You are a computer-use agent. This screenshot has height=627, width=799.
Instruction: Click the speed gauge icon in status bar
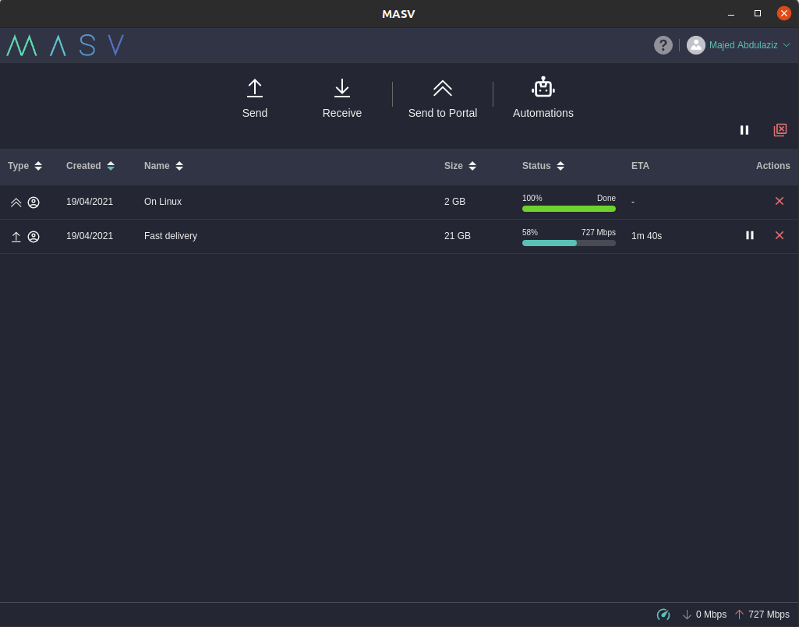tap(663, 615)
